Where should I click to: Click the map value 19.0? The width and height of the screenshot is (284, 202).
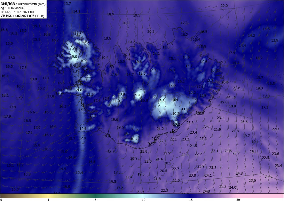[x=224, y=102]
